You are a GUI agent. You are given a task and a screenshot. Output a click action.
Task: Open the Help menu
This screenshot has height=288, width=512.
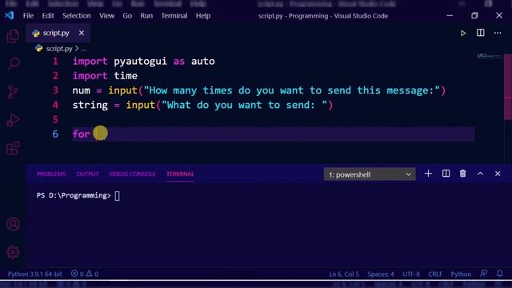203,16
